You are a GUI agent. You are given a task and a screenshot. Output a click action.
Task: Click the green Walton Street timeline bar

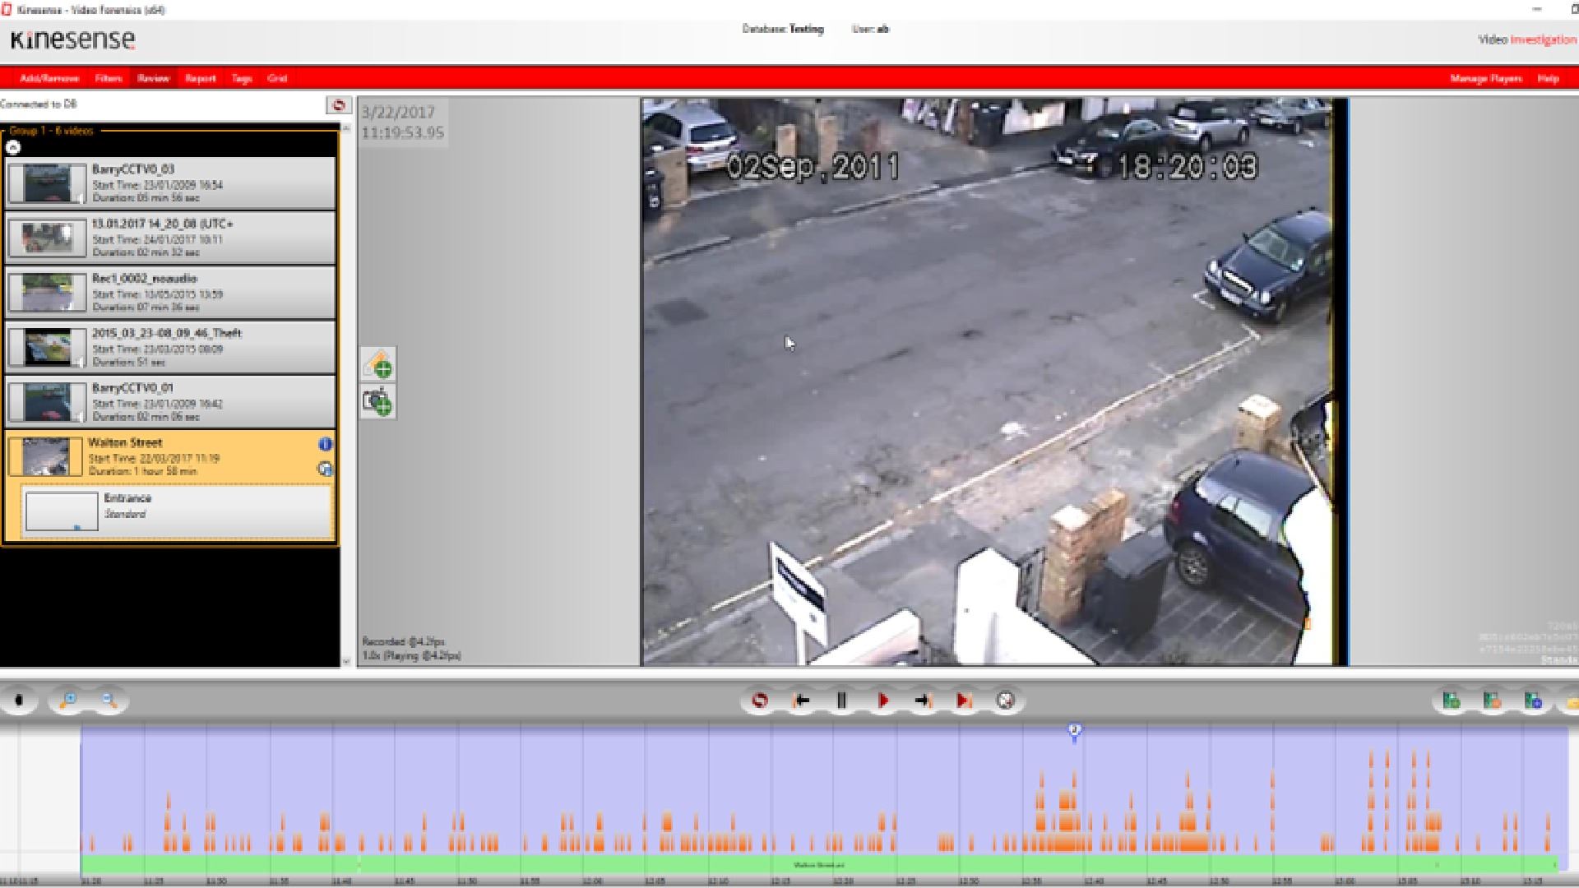(819, 864)
